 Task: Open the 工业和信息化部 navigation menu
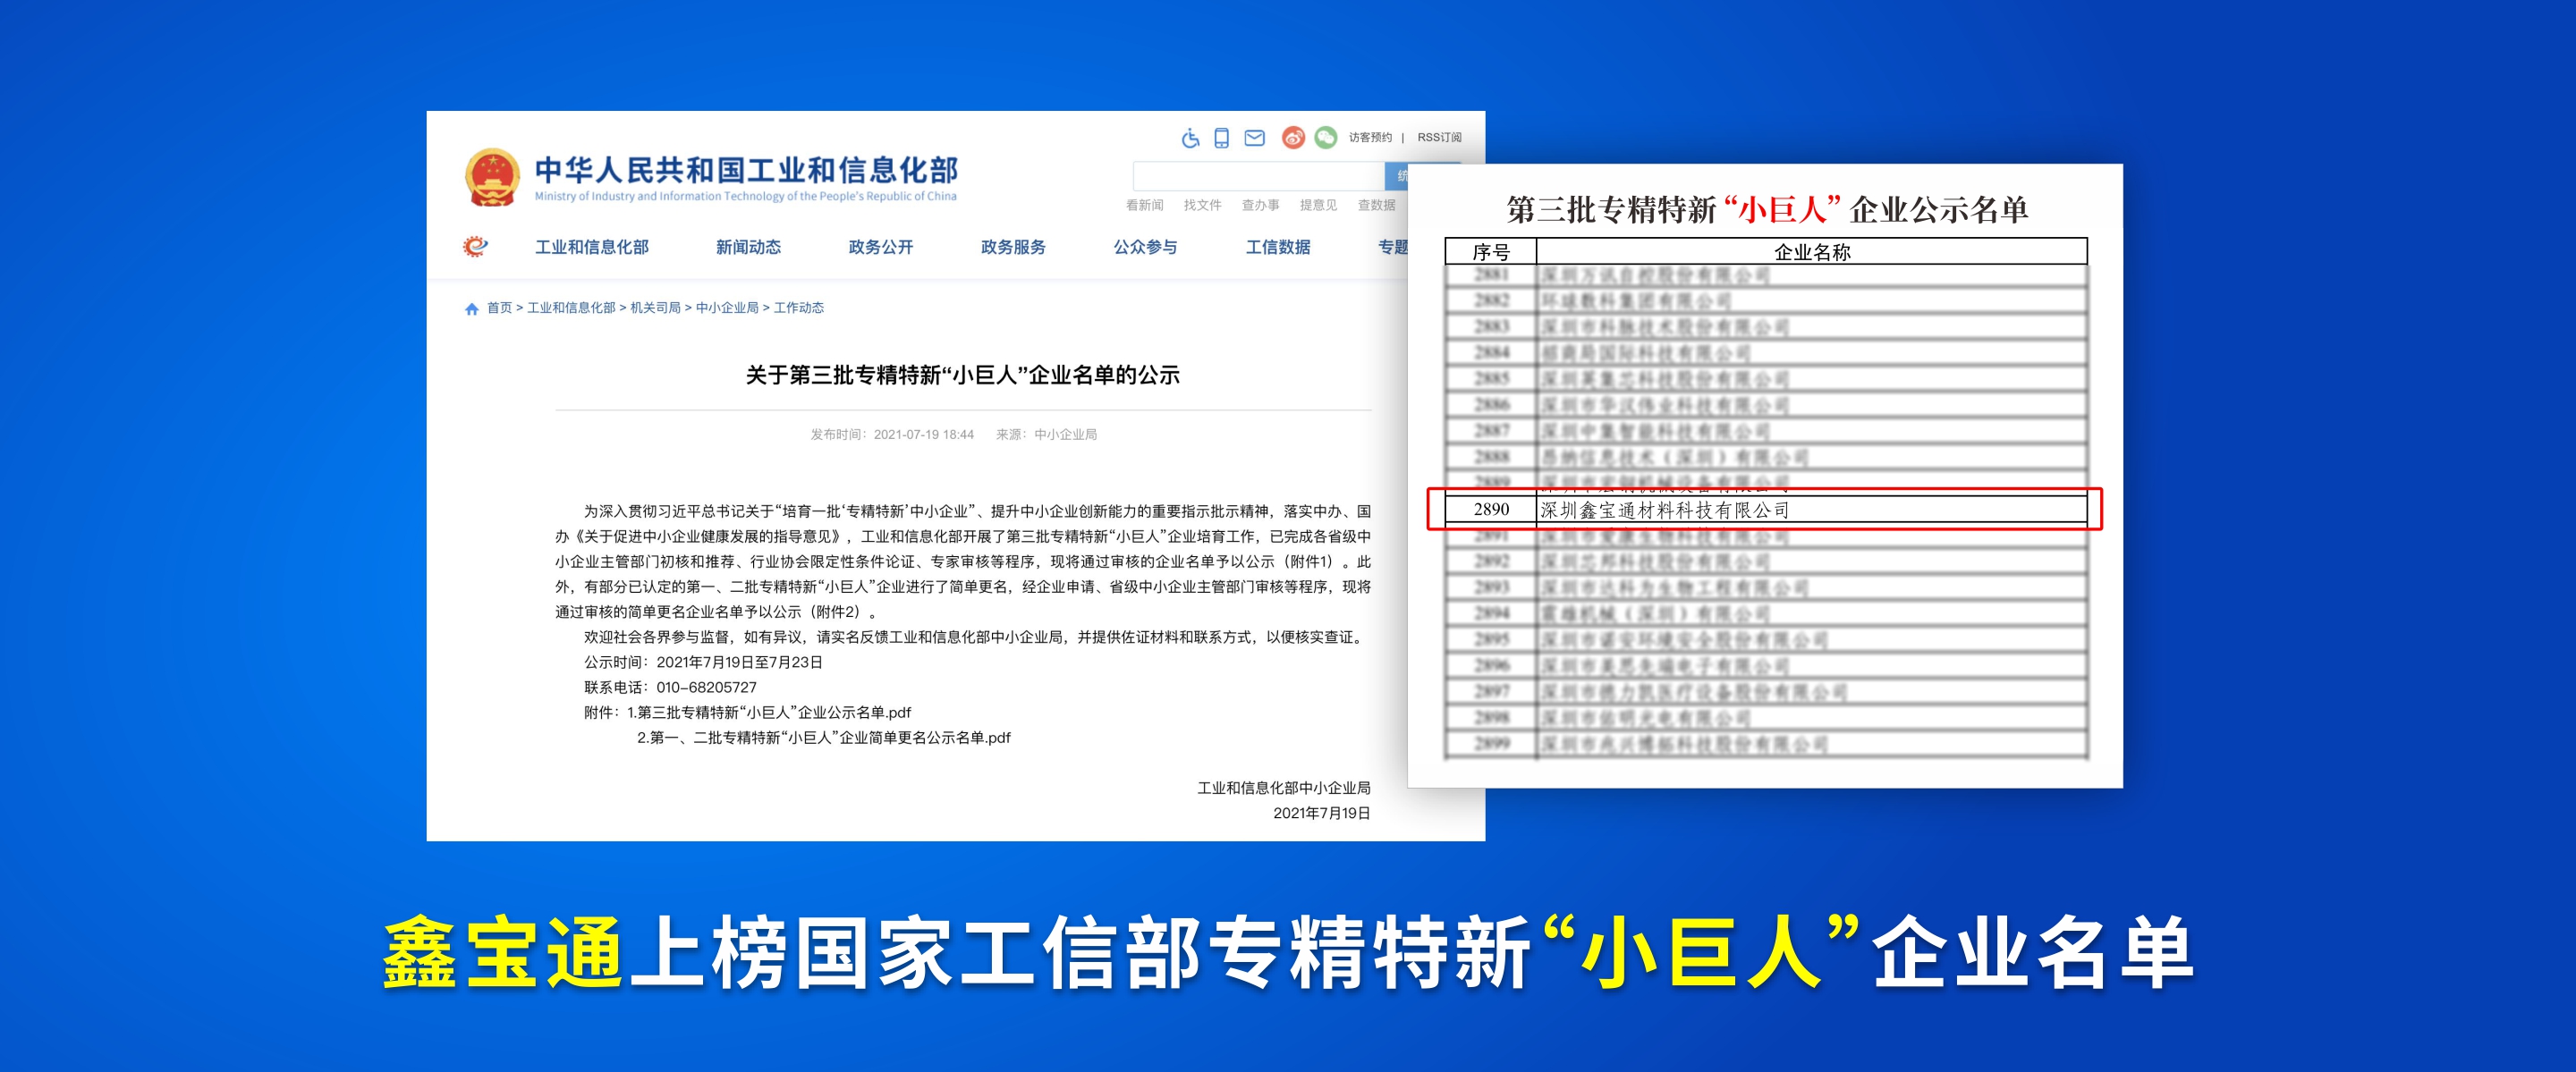point(592,247)
